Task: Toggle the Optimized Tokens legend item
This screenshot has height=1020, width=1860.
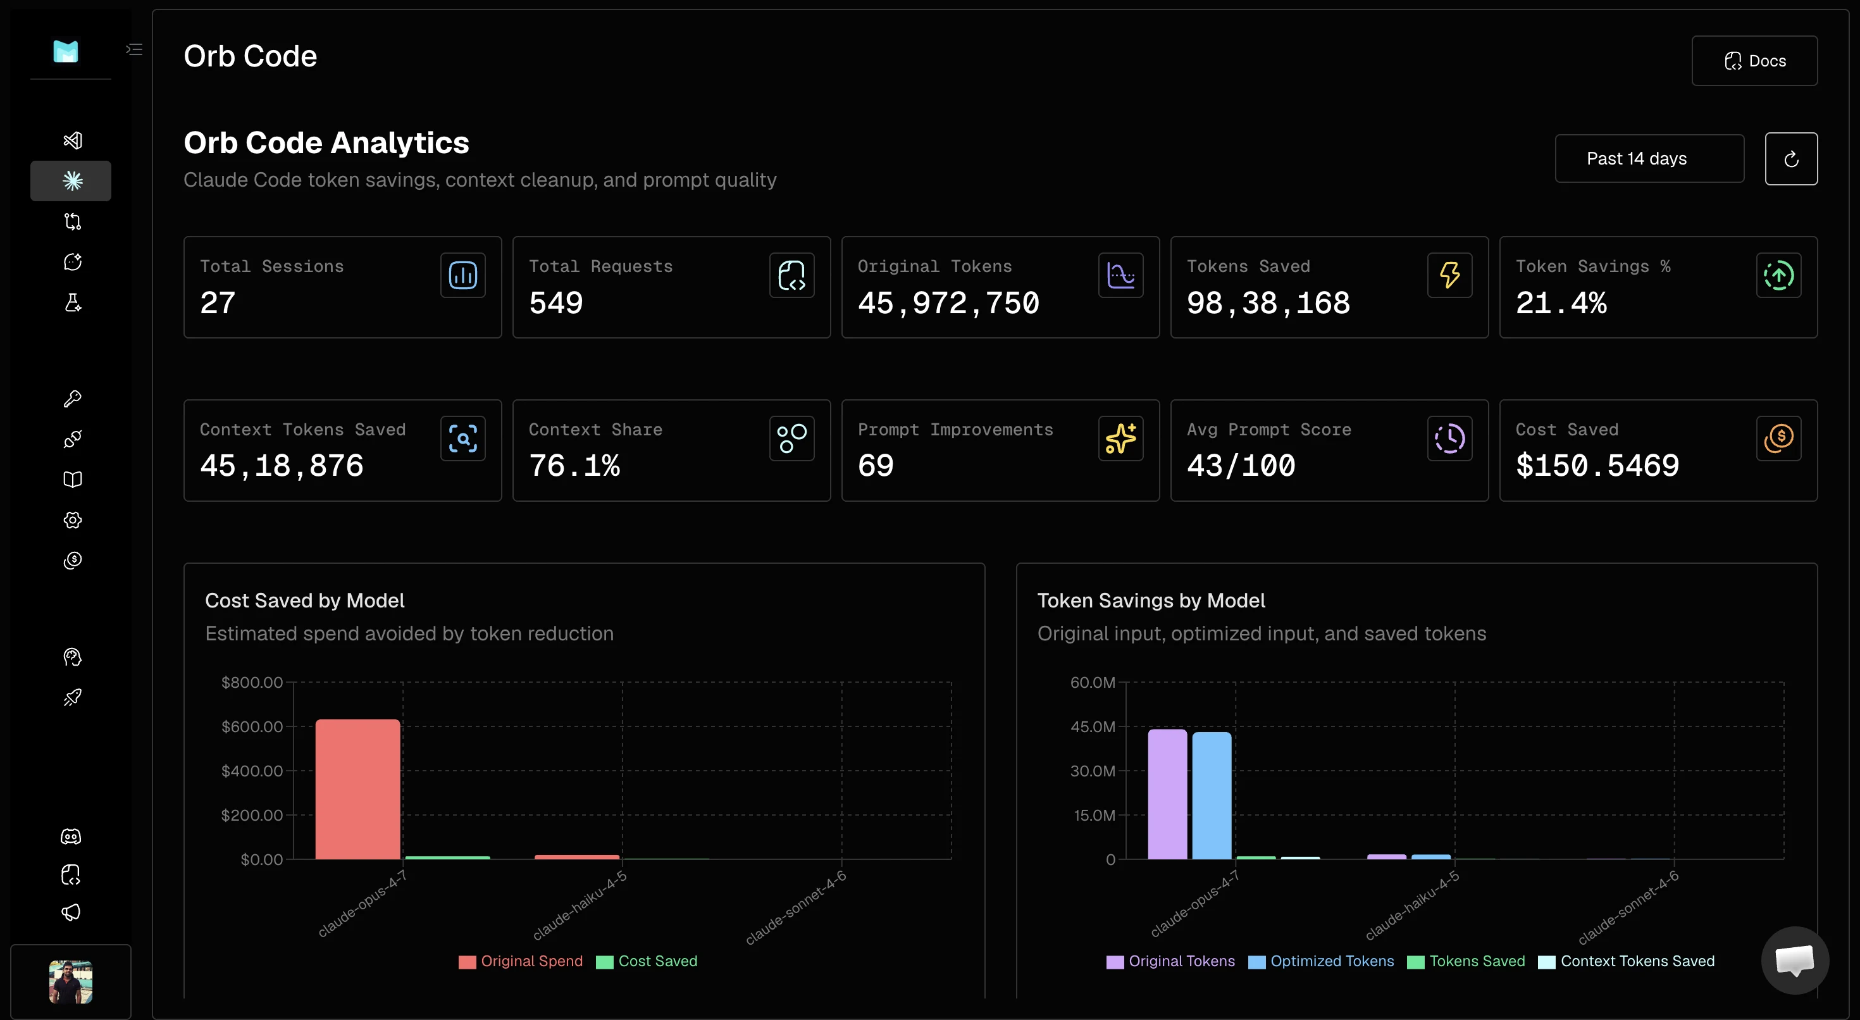Action: (1322, 962)
